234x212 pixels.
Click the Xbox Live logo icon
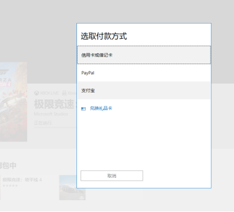point(36,93)
